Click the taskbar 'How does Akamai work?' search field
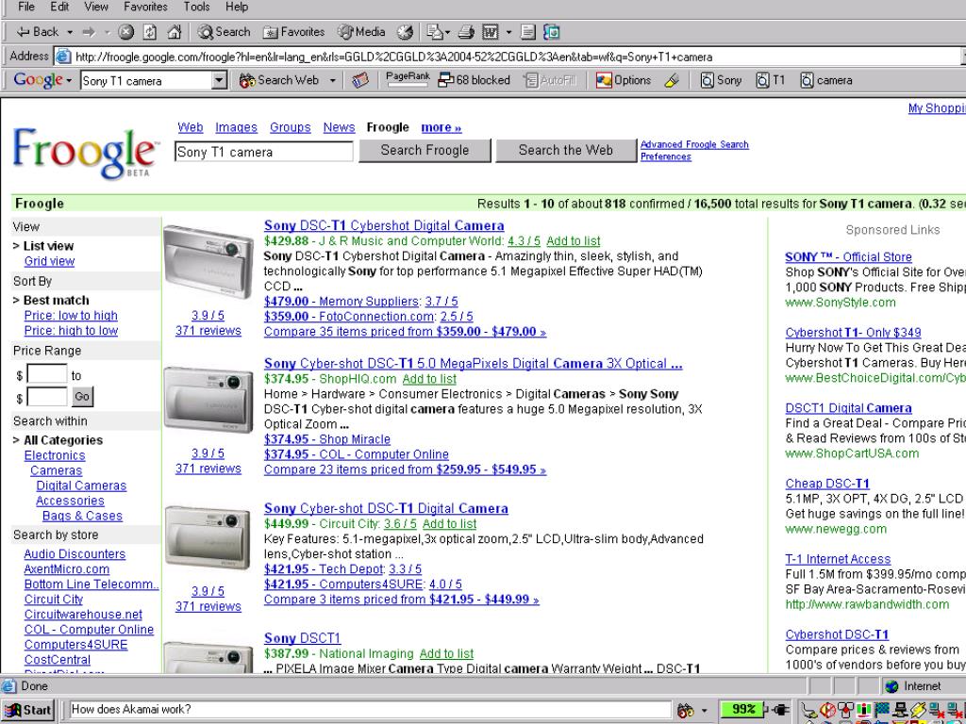The image size is (966, 724). point(370,710)
